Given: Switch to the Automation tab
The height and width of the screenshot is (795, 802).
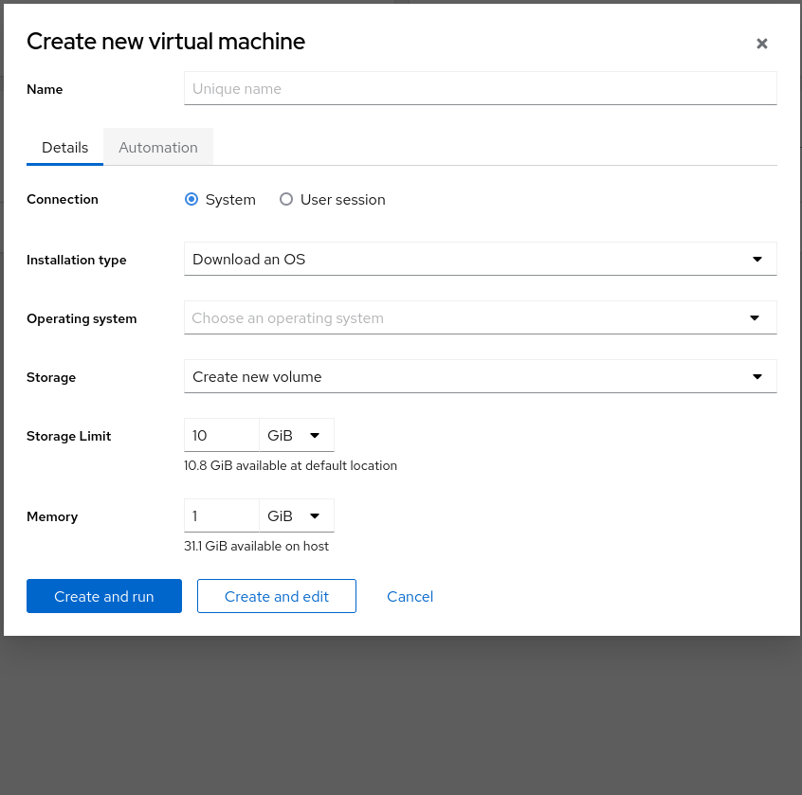Looking at the screenshot, I should [158, 148].
